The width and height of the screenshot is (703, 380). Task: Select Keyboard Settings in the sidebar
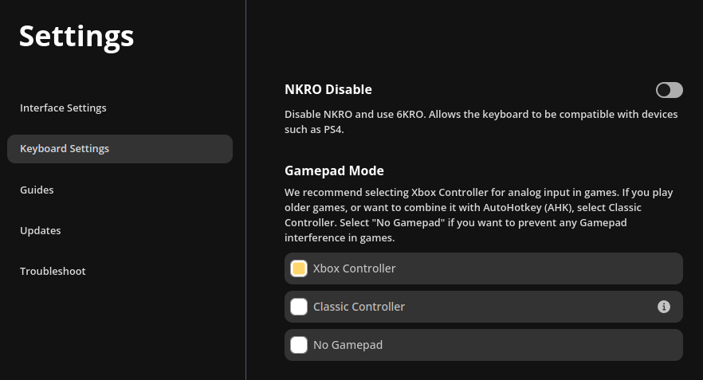coord(65,149)
